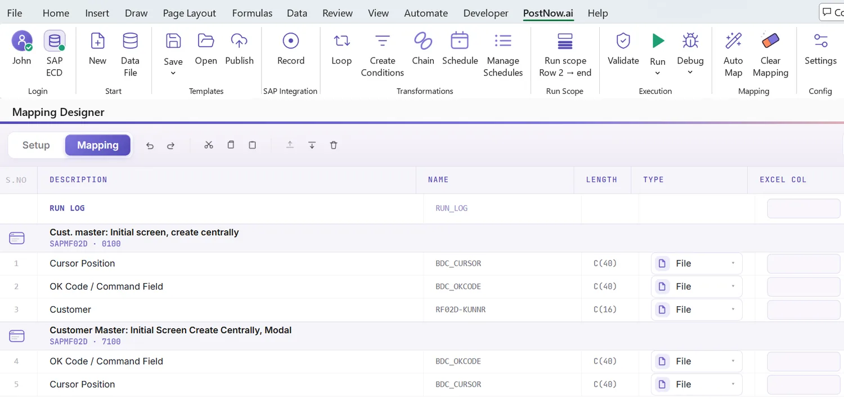Redo the mapping change
This screenshot has width=844, height=399.
coord(171,146)
